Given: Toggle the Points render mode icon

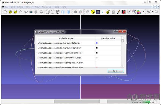Looking at the screenshot, I should (53, 12).
